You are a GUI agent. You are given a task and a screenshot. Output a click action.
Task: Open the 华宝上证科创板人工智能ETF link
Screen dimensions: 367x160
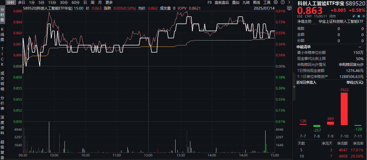click(340, 22)
